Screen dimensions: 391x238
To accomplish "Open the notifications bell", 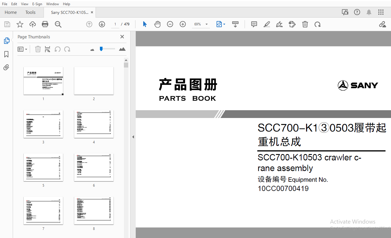I will pyautogui.click(x=369, y=12).
